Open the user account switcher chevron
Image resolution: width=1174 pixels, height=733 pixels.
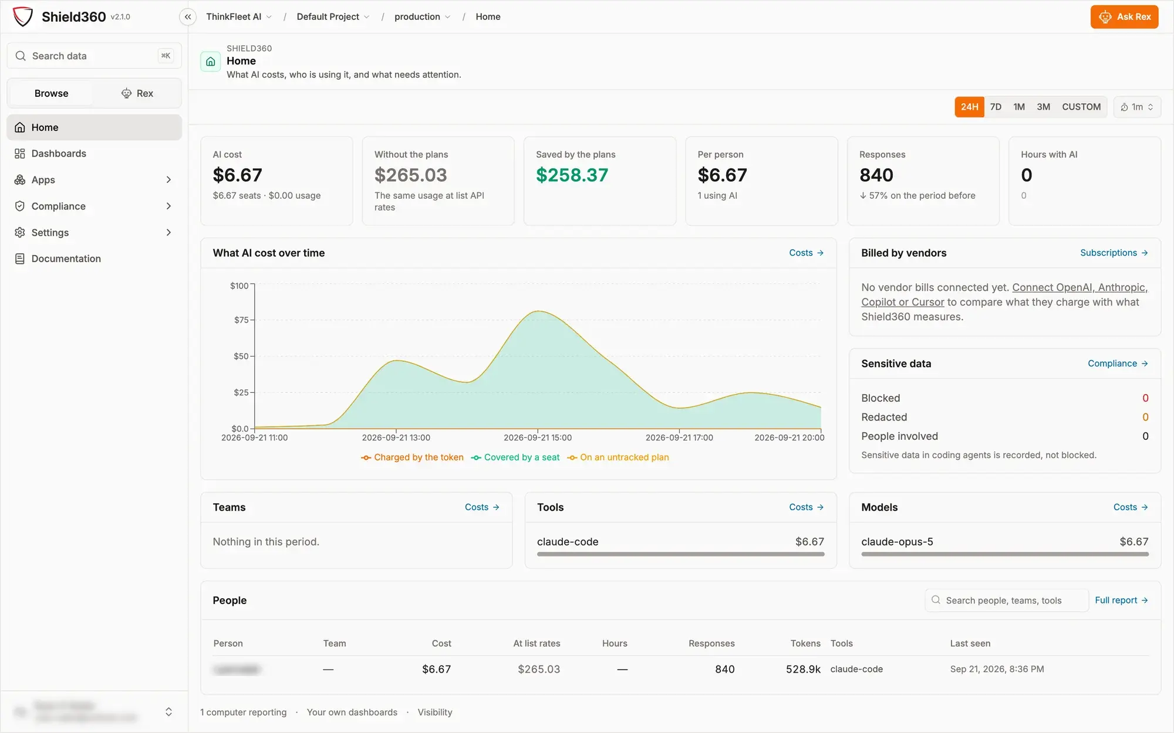pyautogui.click(x=168, y=711)
